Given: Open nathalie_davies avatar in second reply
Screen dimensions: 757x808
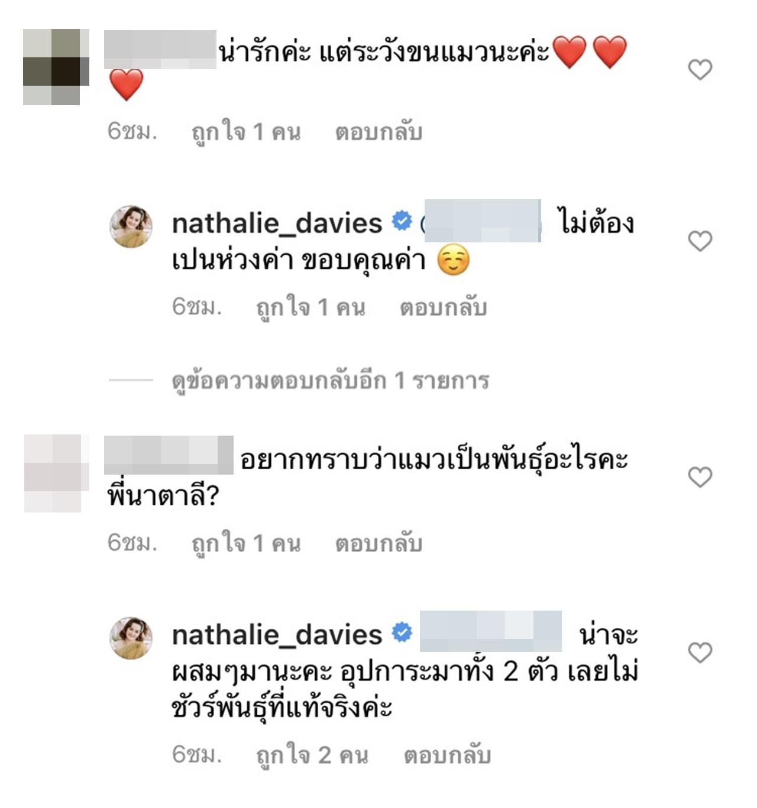Looking at the screenshot, I should click(131, 638).
